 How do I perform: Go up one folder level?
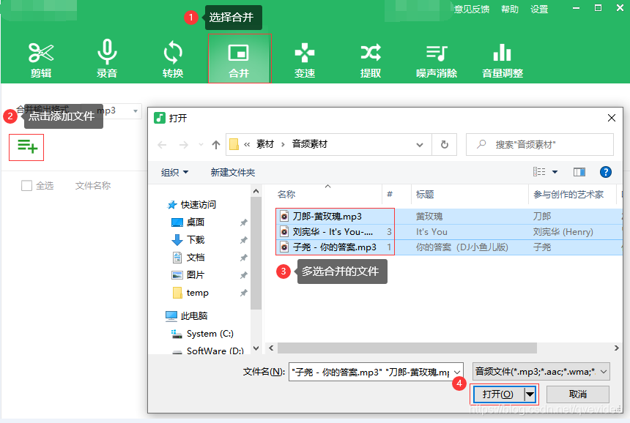pos(216,145)
